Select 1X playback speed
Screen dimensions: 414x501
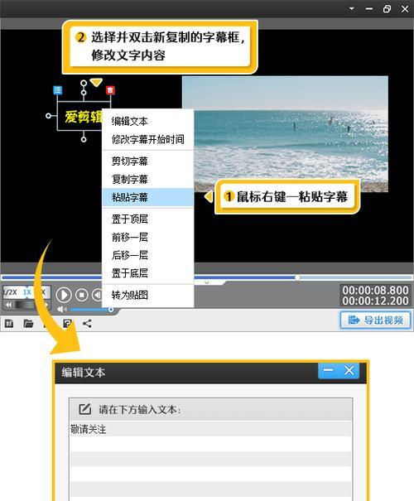point(27,292)
